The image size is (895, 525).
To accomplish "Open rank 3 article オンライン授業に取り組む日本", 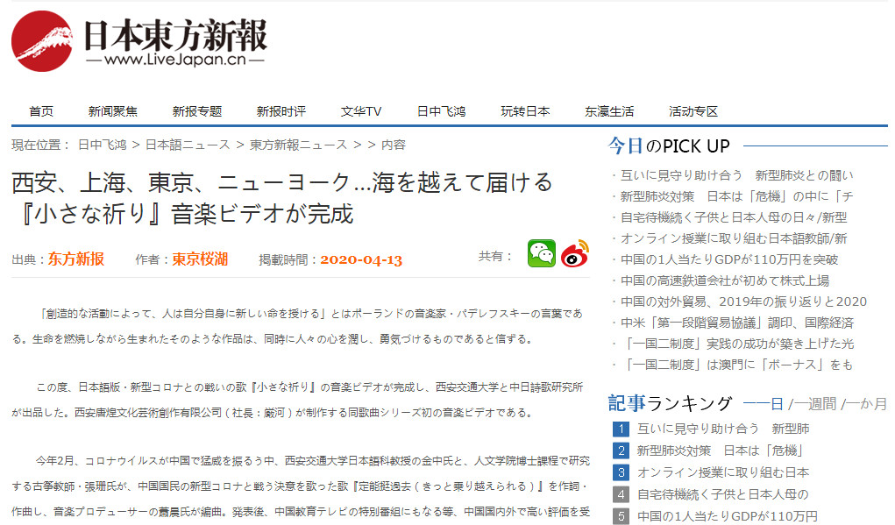I will point(722,472).
